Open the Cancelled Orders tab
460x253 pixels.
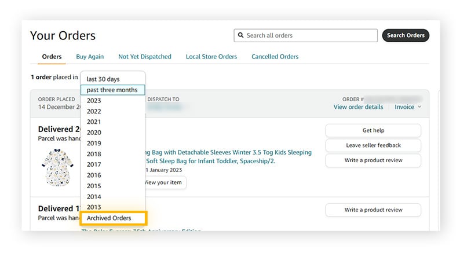pyautogui.click(x=275, y=57)
